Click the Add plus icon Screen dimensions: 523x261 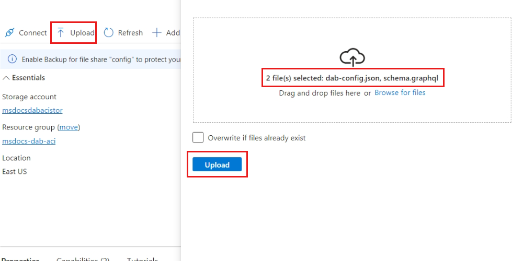pyautogui.click(x=157, y=32)
